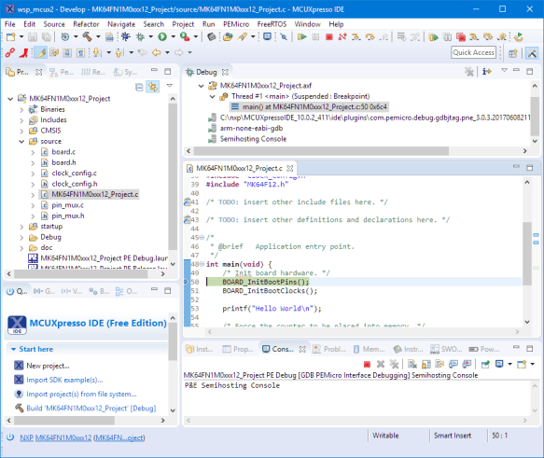
Task: Click the Develop perspective wrench icon
Action: 532,53
